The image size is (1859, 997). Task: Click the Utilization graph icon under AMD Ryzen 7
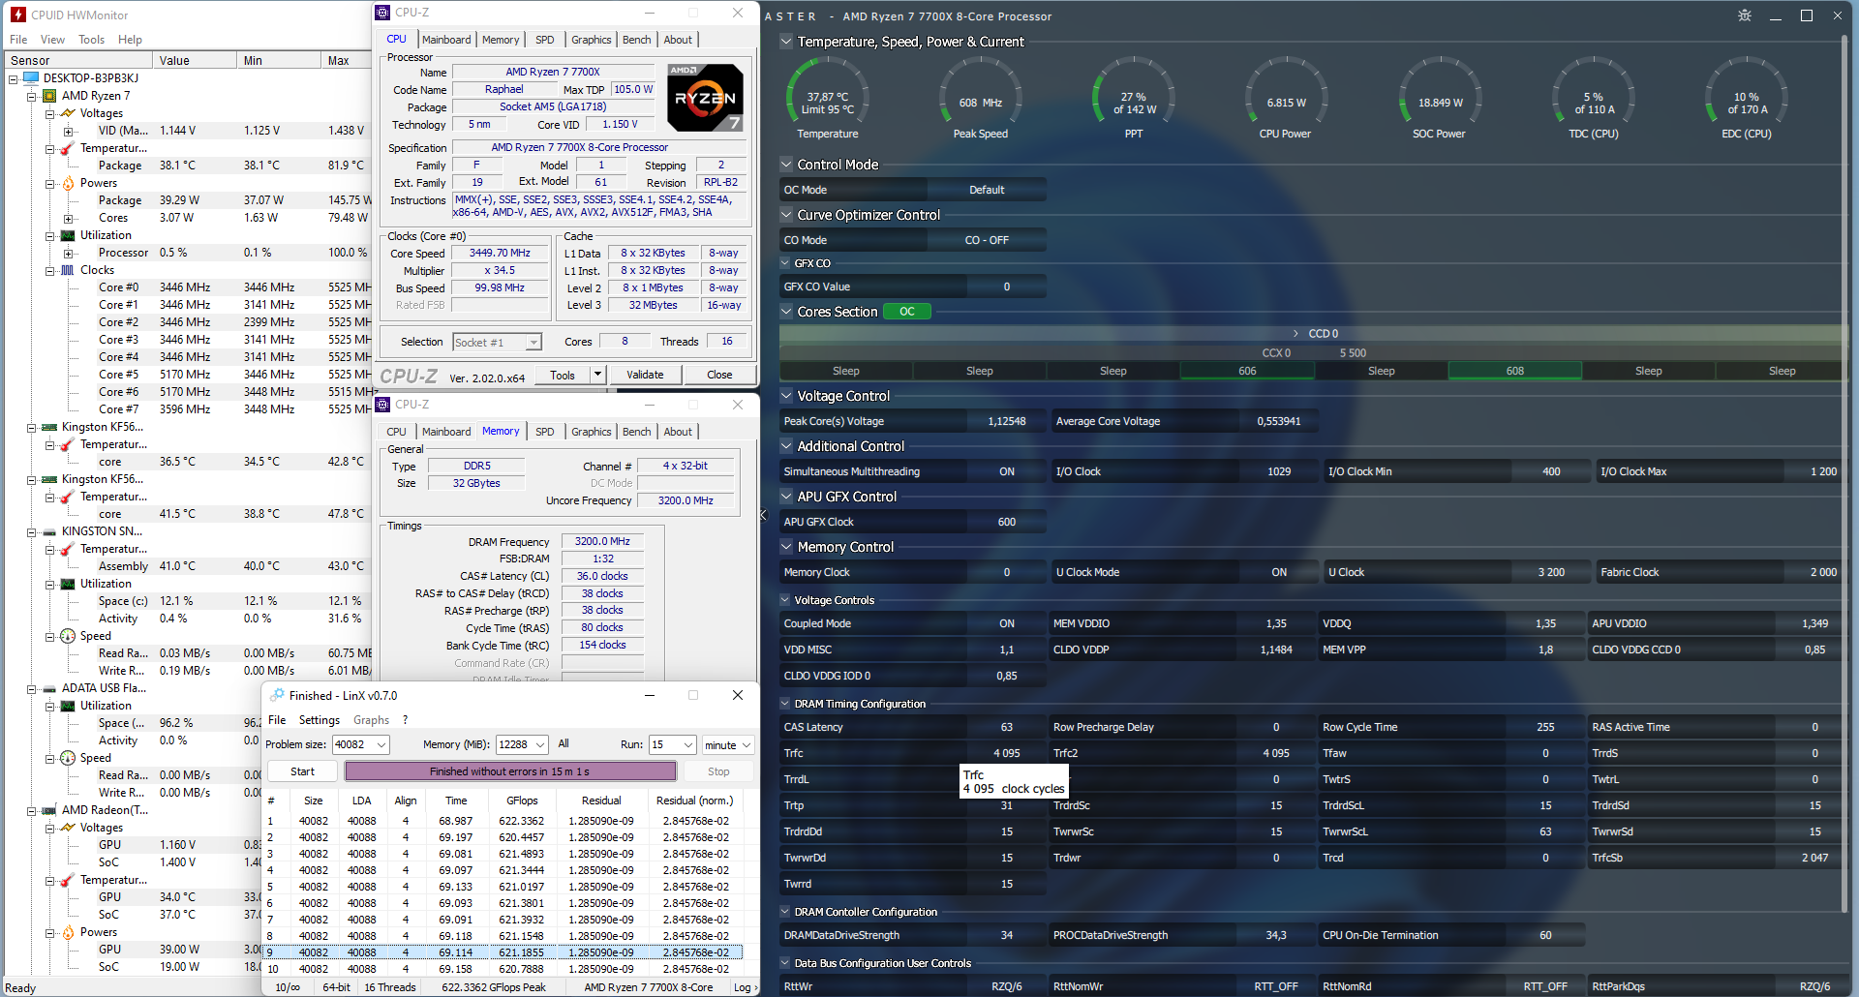68,235
